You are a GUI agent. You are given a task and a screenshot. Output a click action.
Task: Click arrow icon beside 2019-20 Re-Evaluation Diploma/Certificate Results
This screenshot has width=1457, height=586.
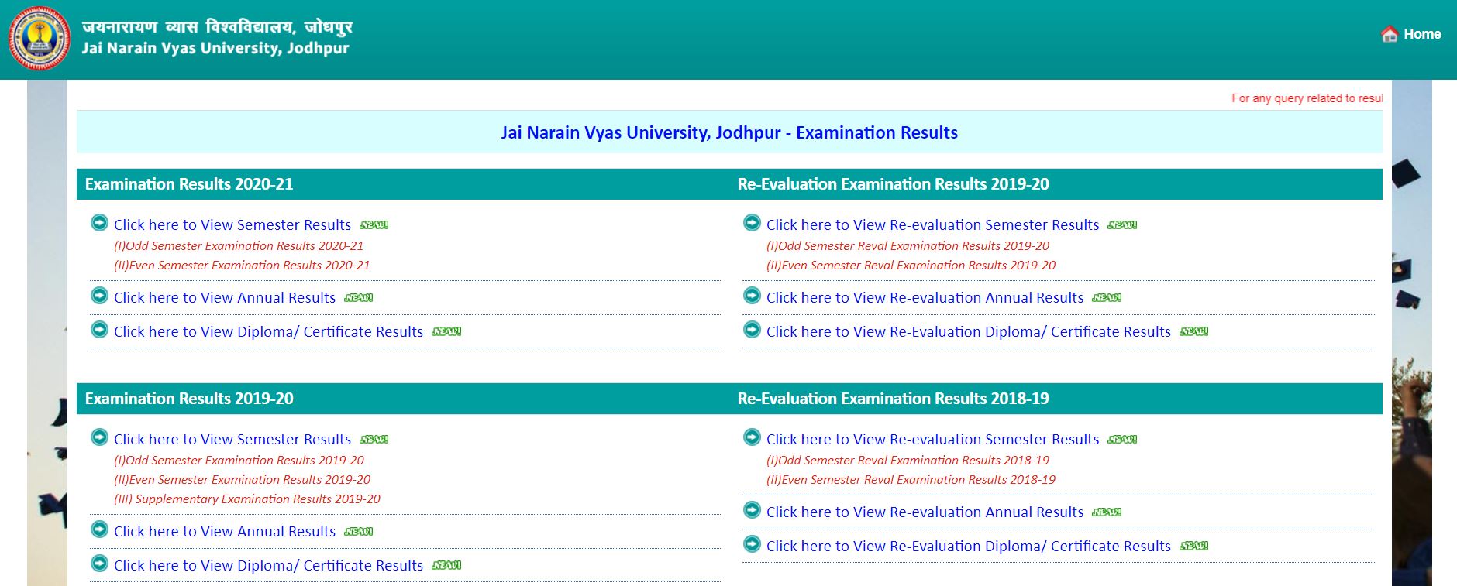tap(752, 330)
